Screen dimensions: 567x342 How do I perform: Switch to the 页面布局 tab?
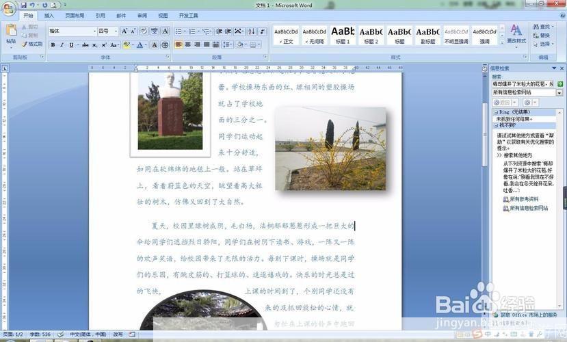tap(75, 16)
